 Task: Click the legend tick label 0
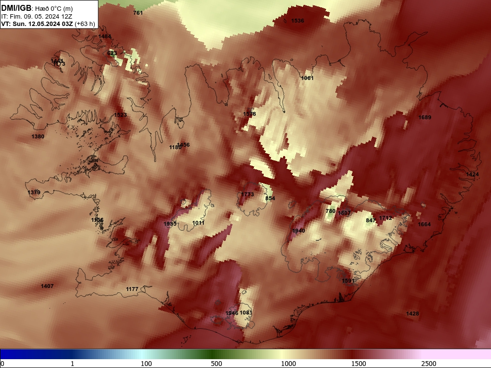click(x=3, y=364)
